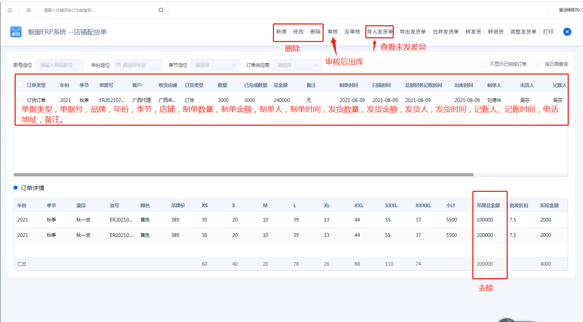Image resolution: width=583 pixels, height=322 pixels.
Task: Check the 按日期查询 checkbox
Action: 538,64
